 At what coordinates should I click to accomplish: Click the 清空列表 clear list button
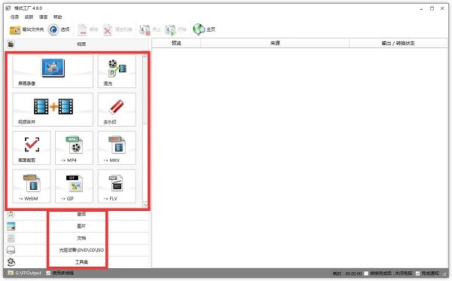pos(118,29)
